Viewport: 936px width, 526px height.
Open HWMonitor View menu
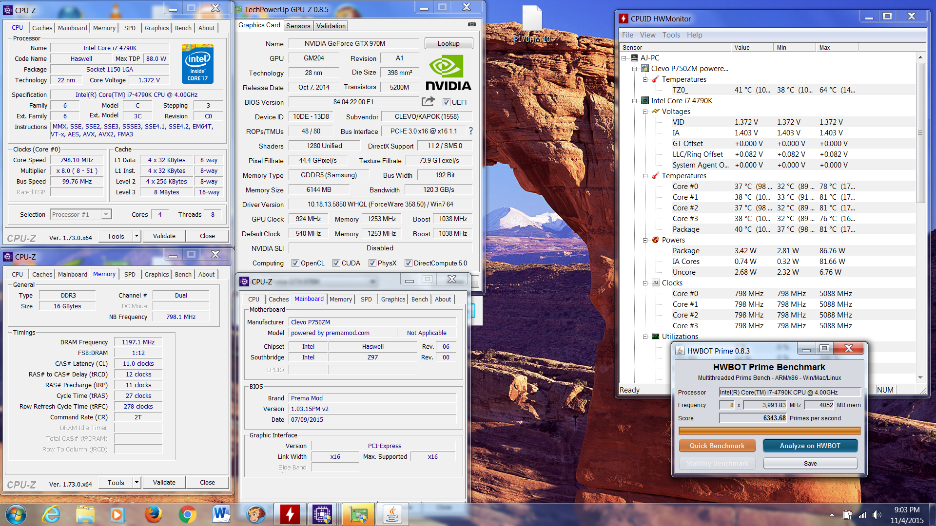click(647, 35)
